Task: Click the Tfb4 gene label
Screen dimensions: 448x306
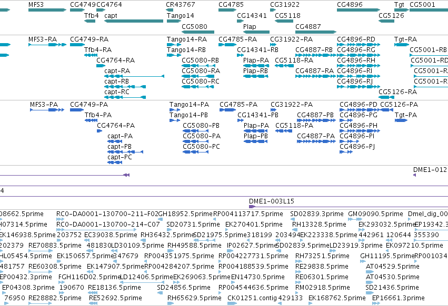Action: [x=92, y=15]
